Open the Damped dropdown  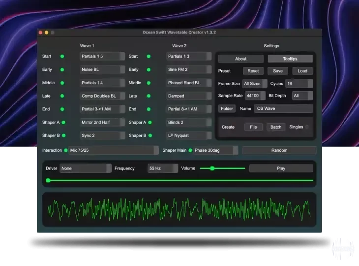coord(189,96)
